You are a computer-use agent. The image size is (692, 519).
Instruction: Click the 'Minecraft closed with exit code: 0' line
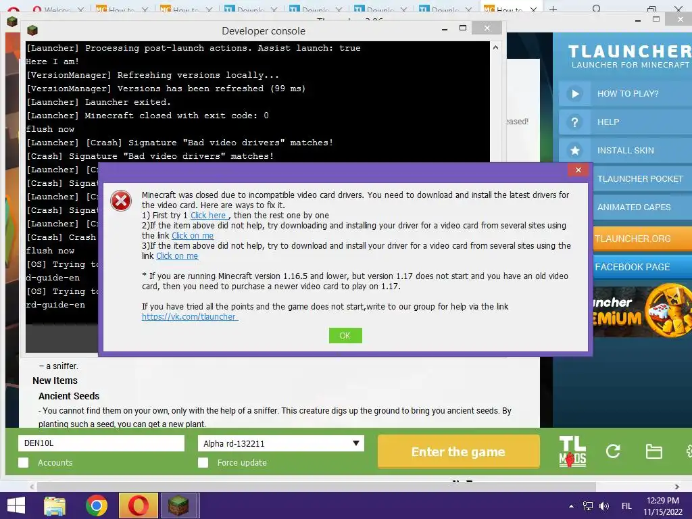pos(176,116)
